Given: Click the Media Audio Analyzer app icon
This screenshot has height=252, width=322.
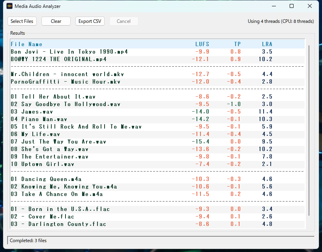Looking at the screenshot, I should (x=7, y=6).
